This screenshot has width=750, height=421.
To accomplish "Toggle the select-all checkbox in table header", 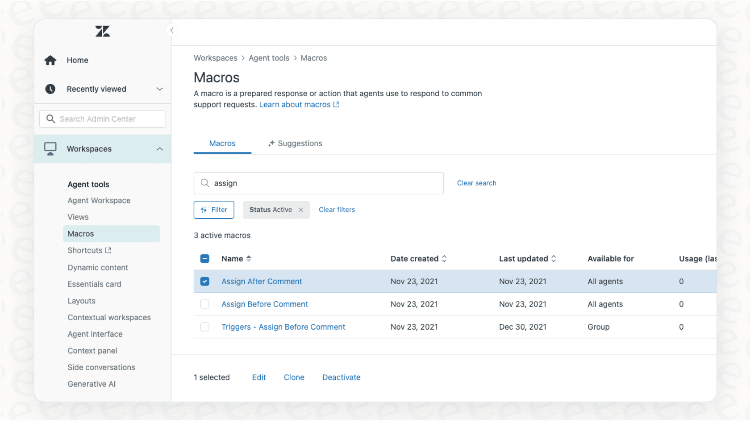I will [x=205, y=258].
